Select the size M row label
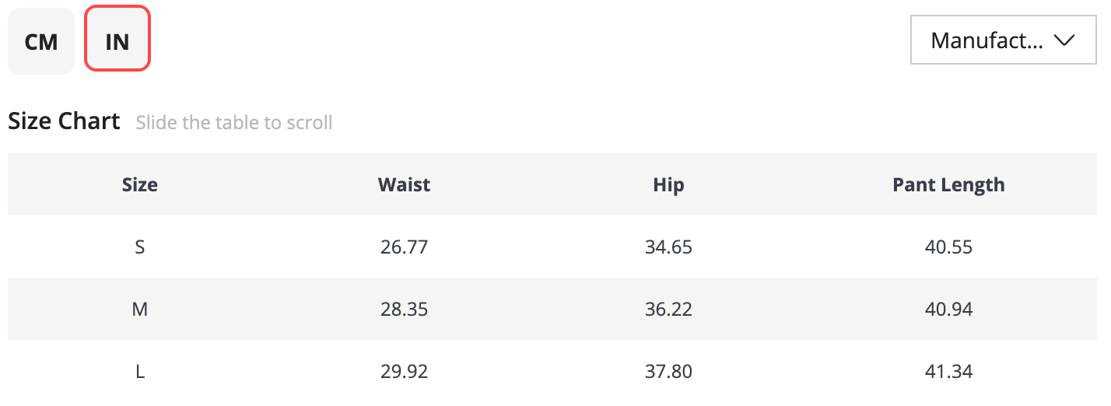This screenshot has width=1111, height=406. point(140,310)
